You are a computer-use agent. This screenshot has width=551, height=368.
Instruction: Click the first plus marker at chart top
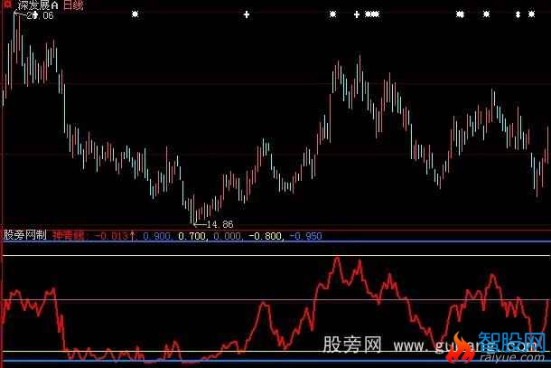pos(247,14)
